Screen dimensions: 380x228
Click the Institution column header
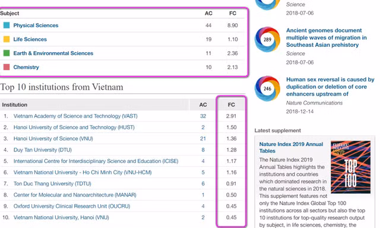(x=14, y=104)
